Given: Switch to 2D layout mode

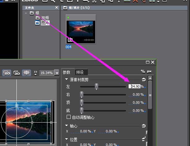Looking at the screenshot, I should (x=7, y=73).
